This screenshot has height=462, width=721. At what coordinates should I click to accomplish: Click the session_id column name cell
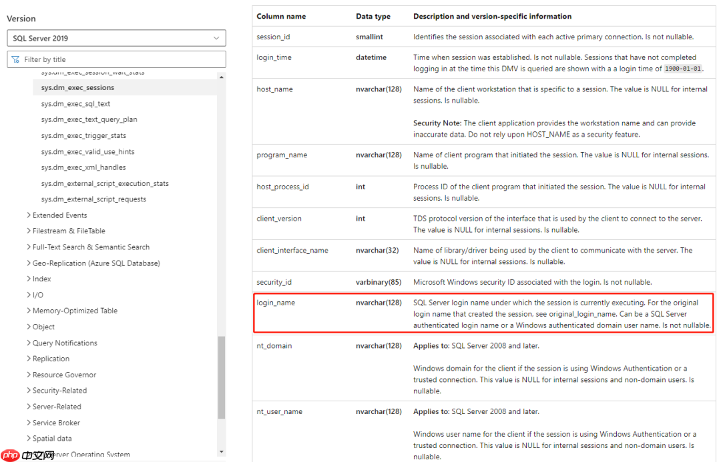273,37
